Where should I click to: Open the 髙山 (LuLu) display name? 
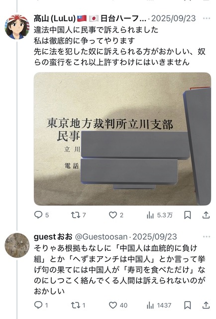(90, 18)
